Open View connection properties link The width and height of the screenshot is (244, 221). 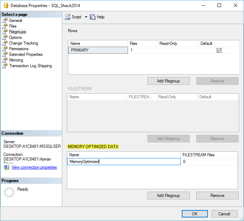[x=34, y=167]
